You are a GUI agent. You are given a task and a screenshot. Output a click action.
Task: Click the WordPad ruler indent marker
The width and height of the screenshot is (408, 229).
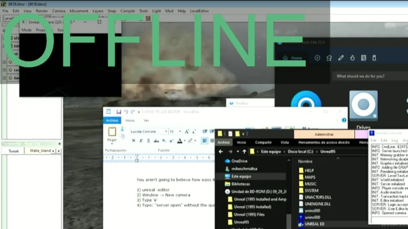click(137, 158)
